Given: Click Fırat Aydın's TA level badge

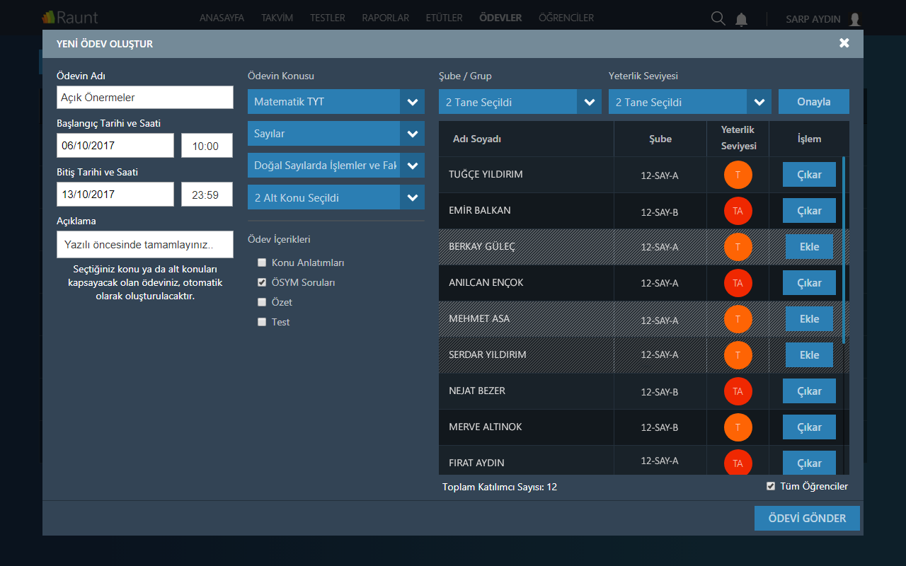Looking at the screenshot, I should coord(738,463).
